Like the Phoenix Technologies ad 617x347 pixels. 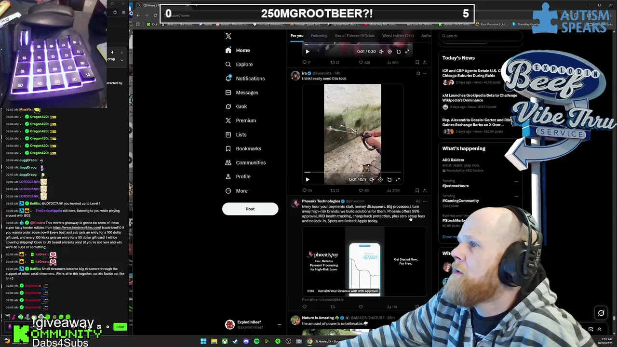[x=361, y=307]
